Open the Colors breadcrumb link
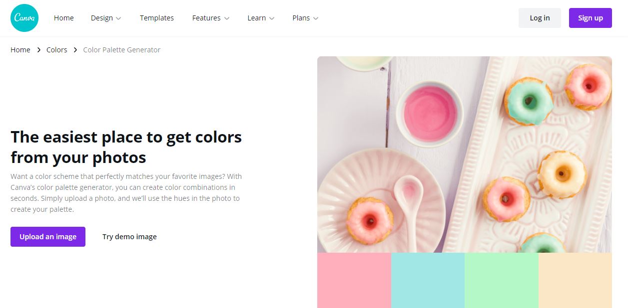Viewport: 628px width, 308px height. 57,50
